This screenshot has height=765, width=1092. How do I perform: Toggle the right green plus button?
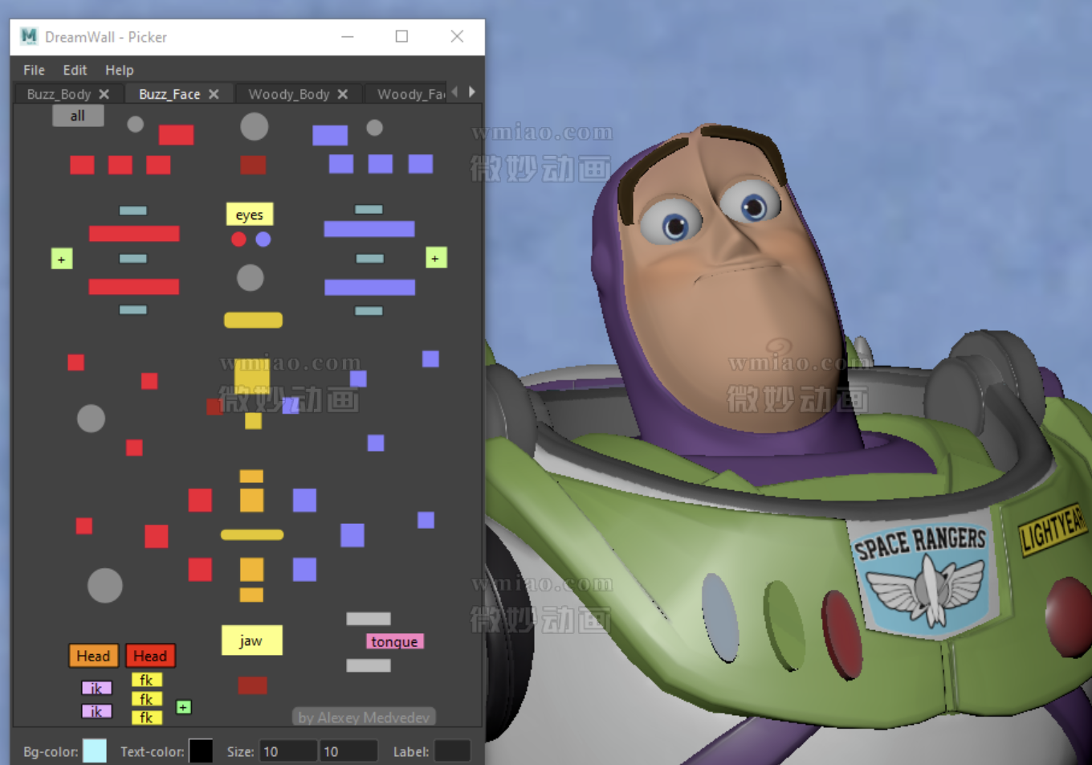(436, 258)
